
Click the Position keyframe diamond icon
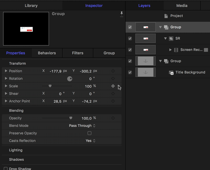(x=113, y=71)
